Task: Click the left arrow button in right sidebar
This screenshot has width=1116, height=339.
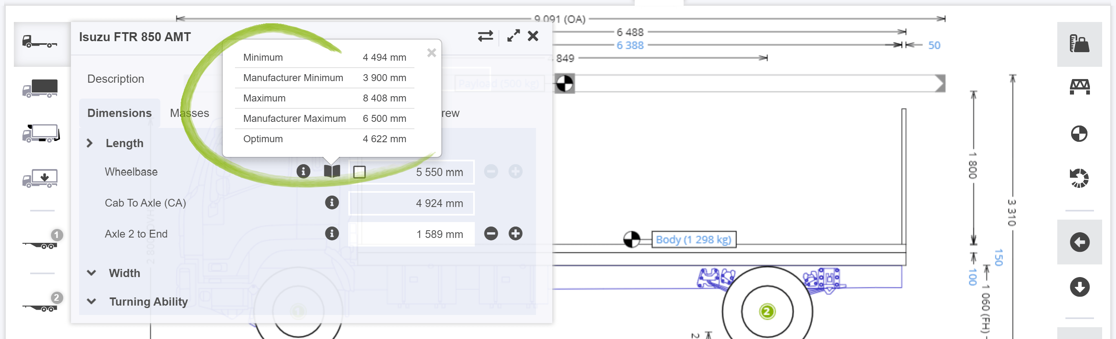Action: [x=1079, y=242]
